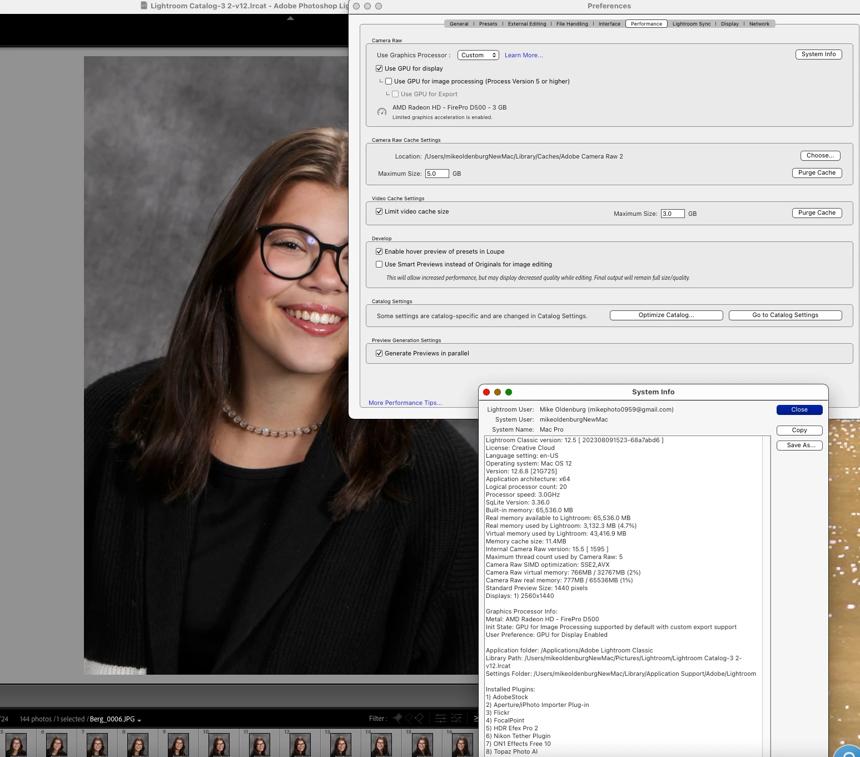860x757 pixels.
Task: Select filmstrip thumbnail number 11
Action: (260, 744)
